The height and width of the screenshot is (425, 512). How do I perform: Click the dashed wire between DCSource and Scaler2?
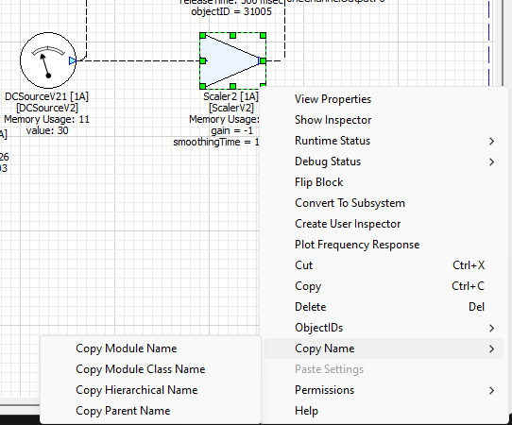click(x=139, y=60)
